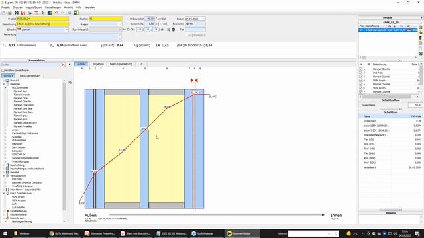Click the green spreadsheet icon in the Details sidebar
Image resolution: width=424 pixels, height=238 pixels.
[x=421, y=54]
